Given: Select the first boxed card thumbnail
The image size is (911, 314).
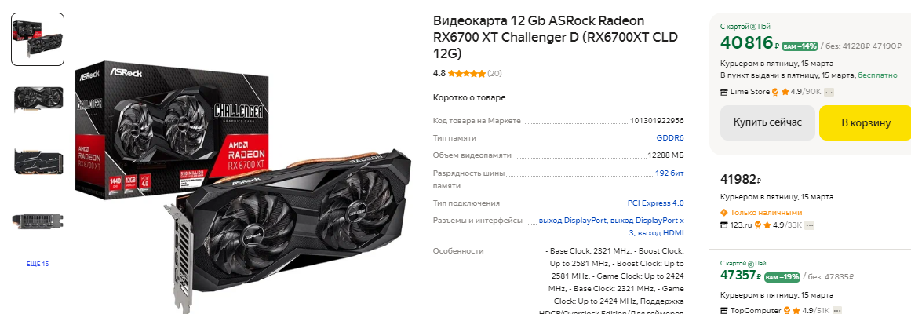Looking at the screenshot, I should tap(38, 39).
